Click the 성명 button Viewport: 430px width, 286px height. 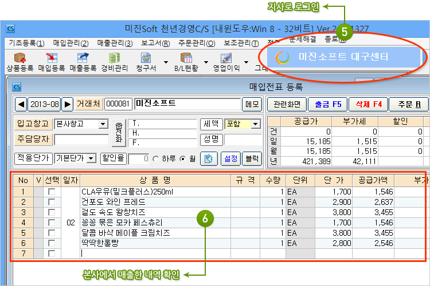point(211,140)
